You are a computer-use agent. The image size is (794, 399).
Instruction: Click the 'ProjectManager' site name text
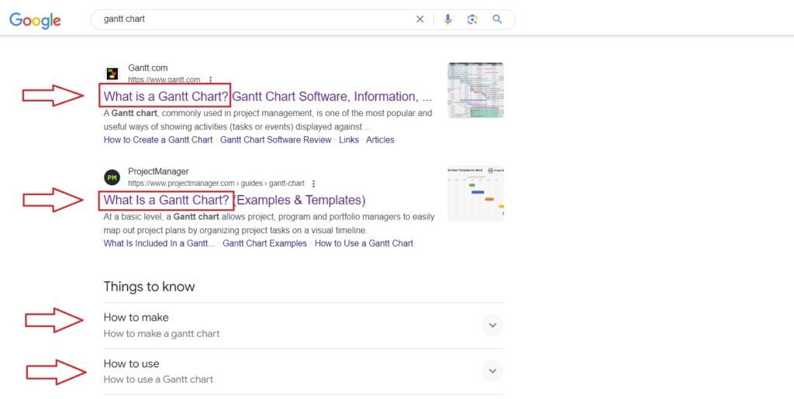pyautogui.click(x=158, y=171)
